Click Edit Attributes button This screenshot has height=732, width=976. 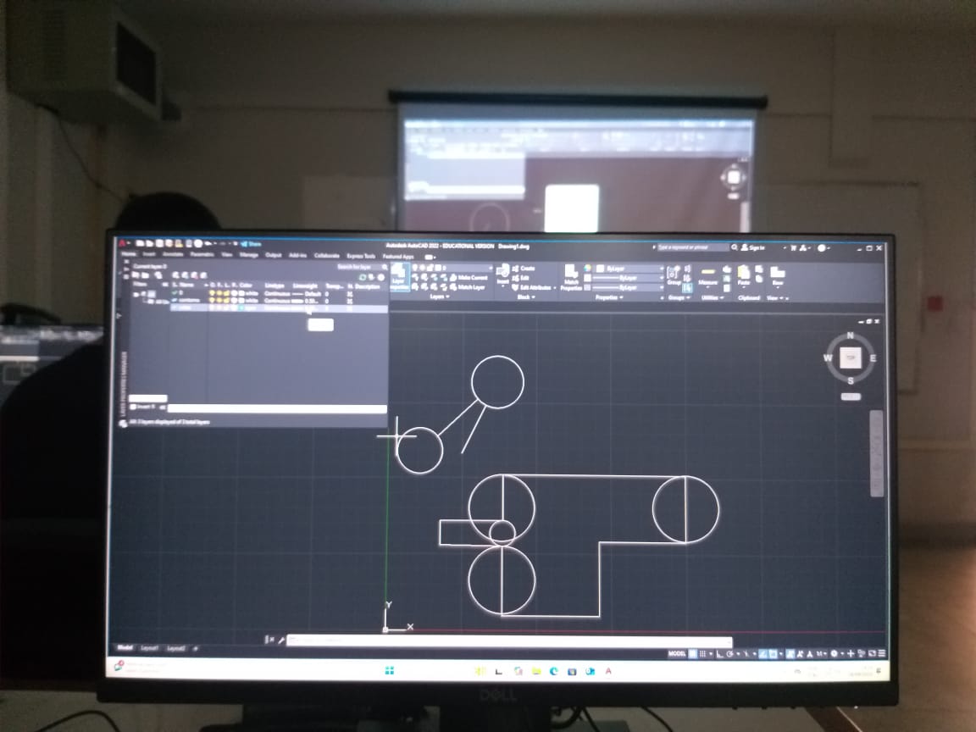coord(532,287)
